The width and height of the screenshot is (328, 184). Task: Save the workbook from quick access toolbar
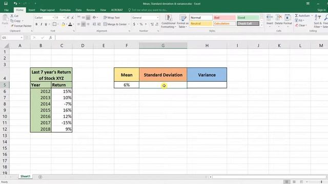click(x=6, y=4)
